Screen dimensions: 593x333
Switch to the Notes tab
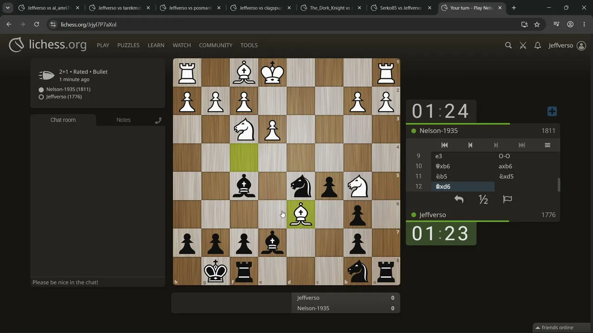pos(123,120)
